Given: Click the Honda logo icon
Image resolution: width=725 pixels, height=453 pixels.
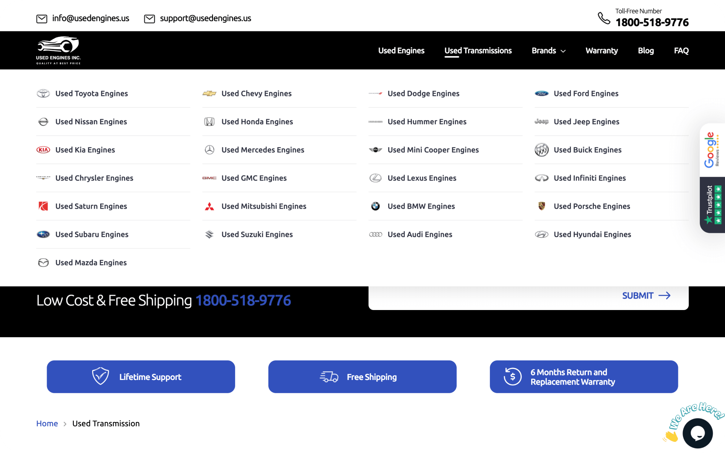Looking at the screenshot, I should point(209,122).
